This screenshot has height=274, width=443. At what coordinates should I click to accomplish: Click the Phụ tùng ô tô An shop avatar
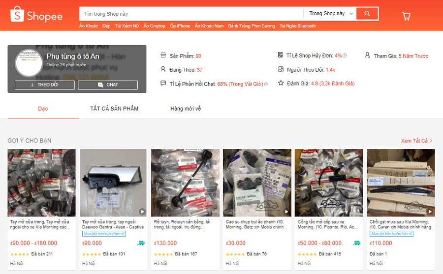point(29,63)
